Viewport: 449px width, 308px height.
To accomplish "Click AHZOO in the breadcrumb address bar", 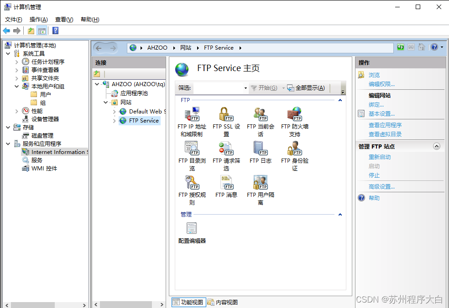I will point(157,48).
